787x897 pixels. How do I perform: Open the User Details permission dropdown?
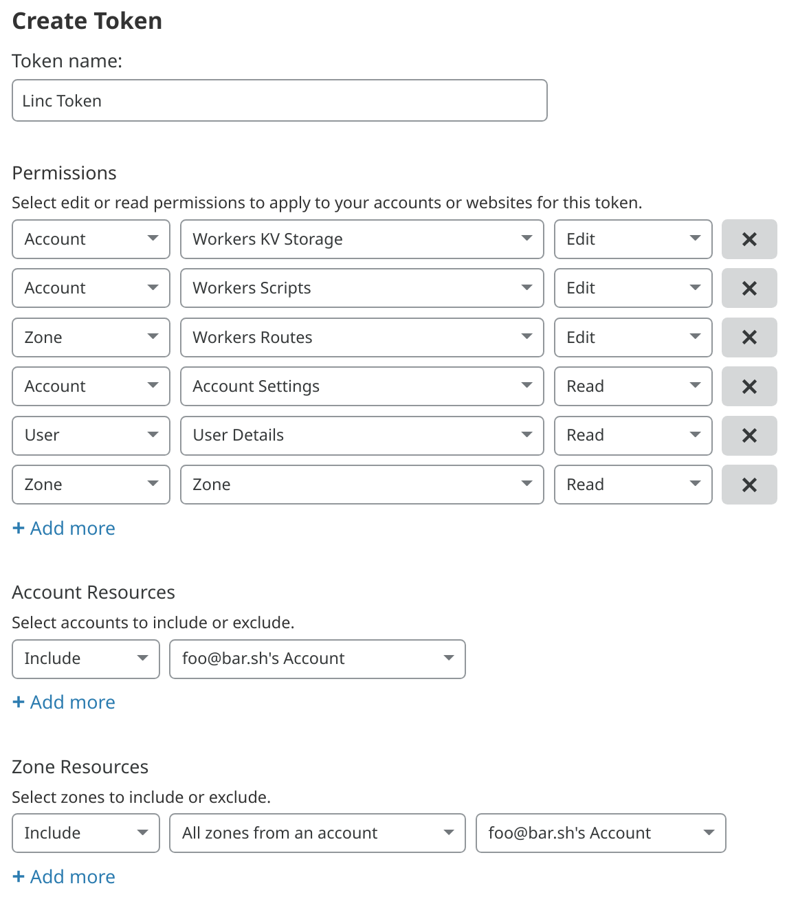[362, 435]
